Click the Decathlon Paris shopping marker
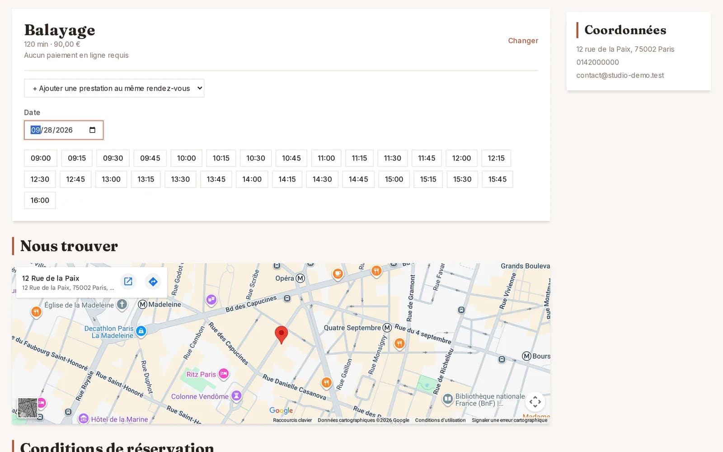 pyautogui.click(x=141, y=331)
